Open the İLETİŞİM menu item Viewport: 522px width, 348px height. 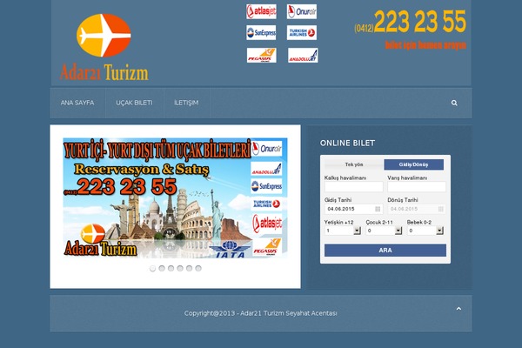click(x=186, y=103)
